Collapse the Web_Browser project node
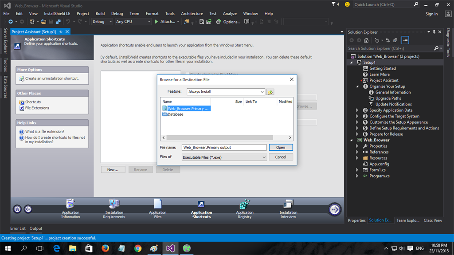This screenshot has height=255, width=454. pyautogui.click(x=352, y=140)
